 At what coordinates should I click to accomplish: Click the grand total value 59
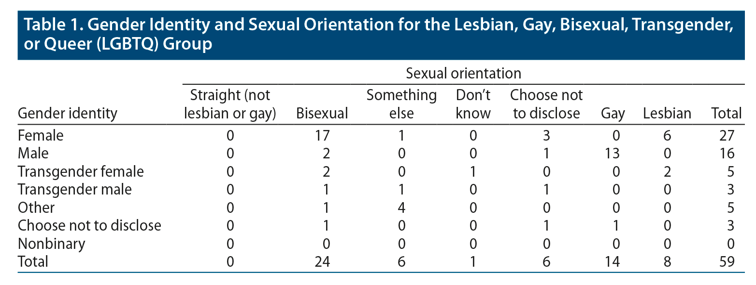(726, 261)
